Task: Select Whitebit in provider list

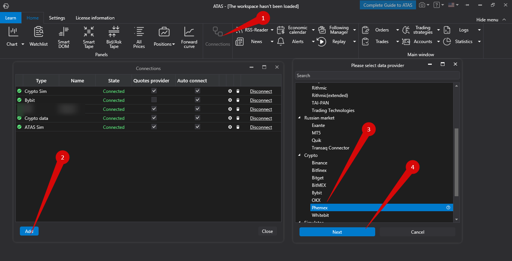Action: (320, 215)
